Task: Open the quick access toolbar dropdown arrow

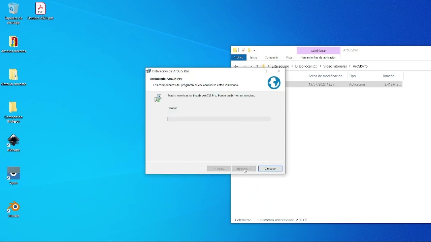Action: click(x=254, y=50)
